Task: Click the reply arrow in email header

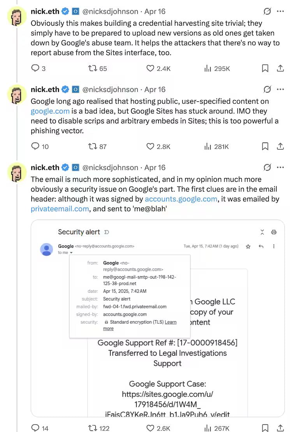Action: click(x=261, y=246)
